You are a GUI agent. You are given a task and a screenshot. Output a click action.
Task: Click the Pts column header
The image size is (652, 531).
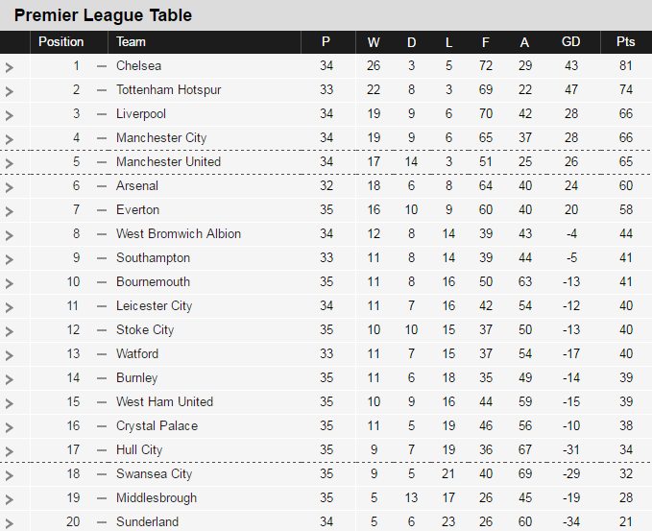coord(625,42)
